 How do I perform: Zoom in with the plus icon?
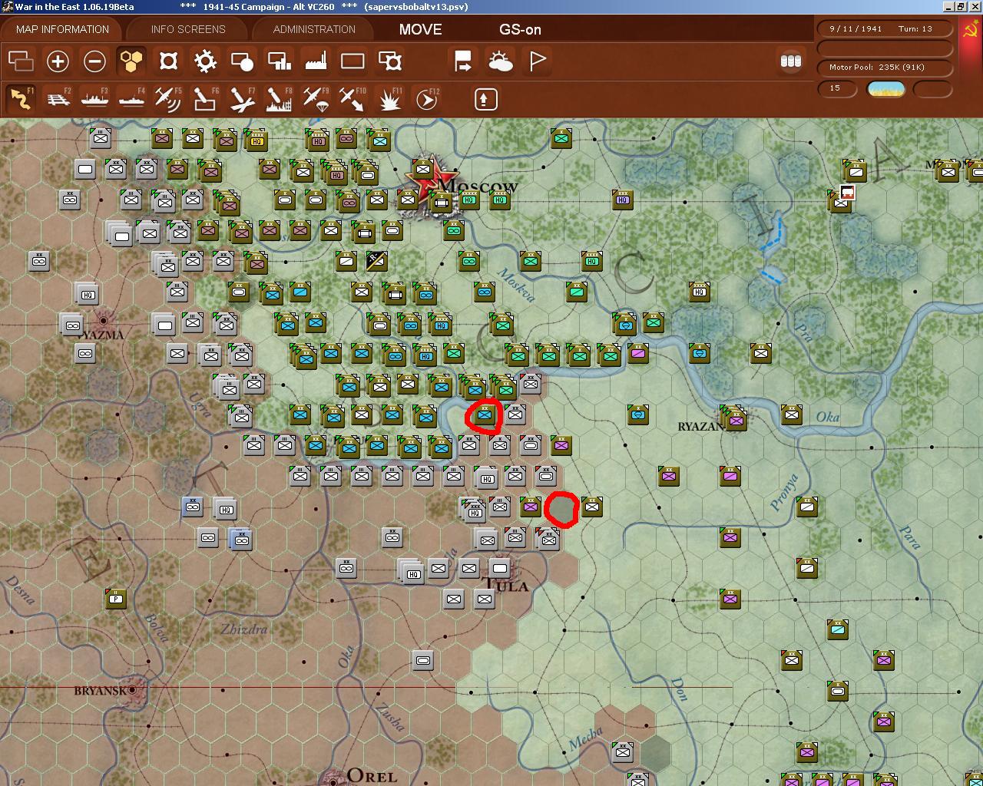[x=58, y=61]
